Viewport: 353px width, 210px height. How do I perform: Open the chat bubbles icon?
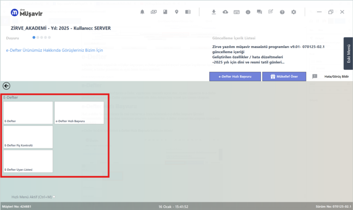[x=259, y=12]
